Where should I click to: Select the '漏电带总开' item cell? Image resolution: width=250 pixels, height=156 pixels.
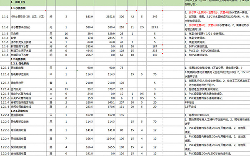tap(28, 83)
